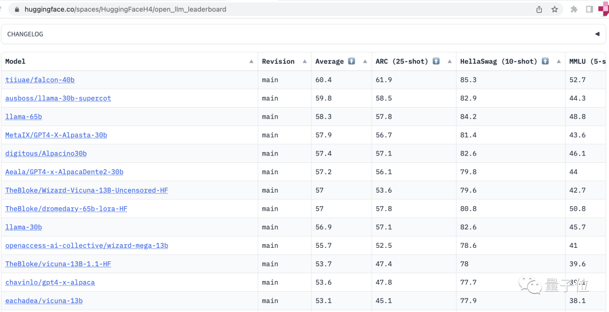Sort using the ARC (25-shot) arrow
The image size is (609, 312).
449,61
